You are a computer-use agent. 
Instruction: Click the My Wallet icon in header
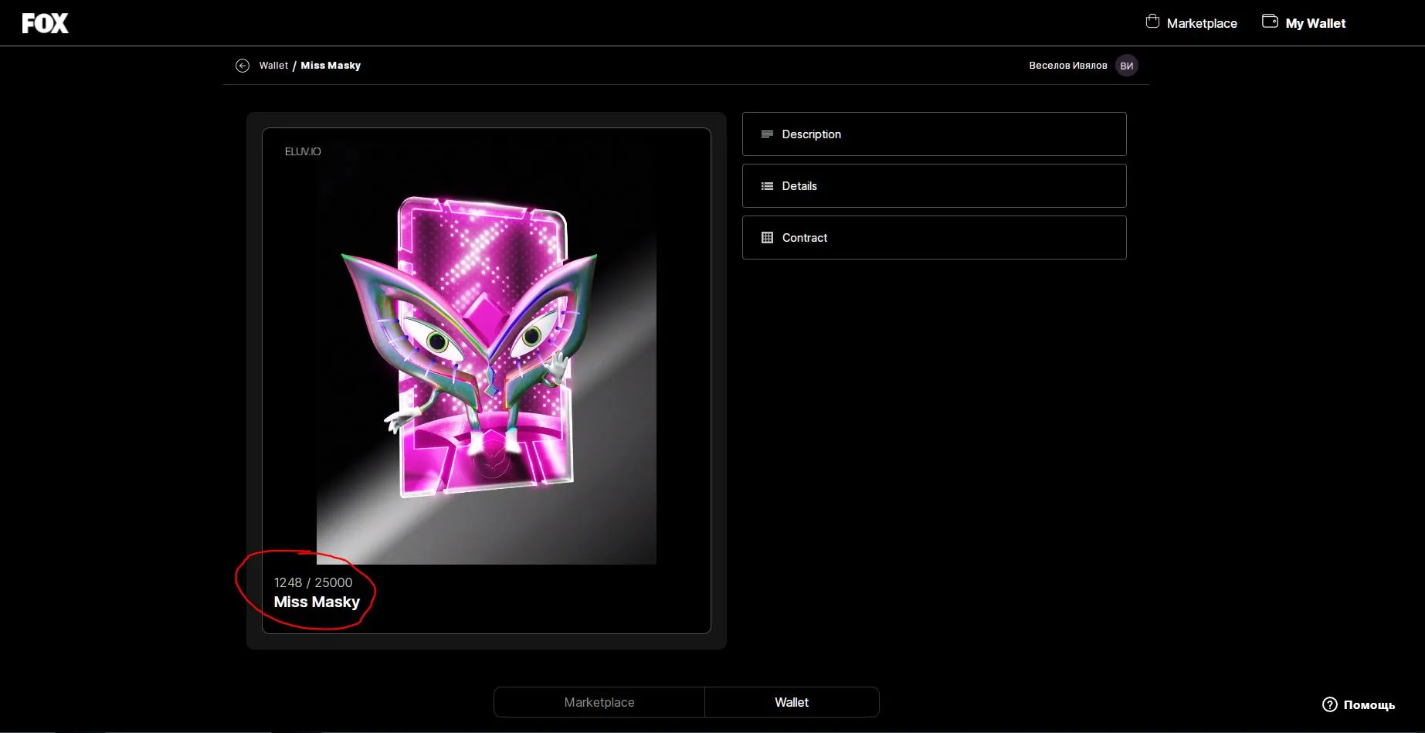tap(1270, 22)
